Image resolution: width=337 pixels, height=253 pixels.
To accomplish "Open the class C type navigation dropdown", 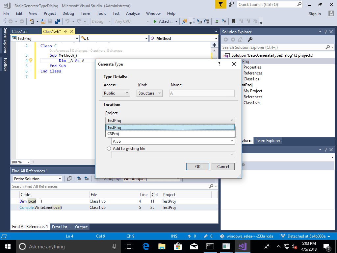I will tap(114, 39).
